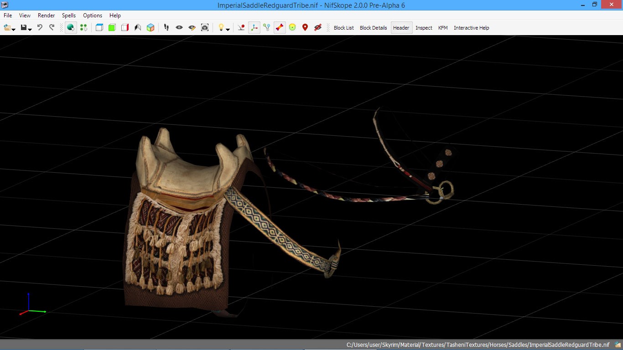Click the undo arrow icon
623x350 pixels.
point(40,28)
